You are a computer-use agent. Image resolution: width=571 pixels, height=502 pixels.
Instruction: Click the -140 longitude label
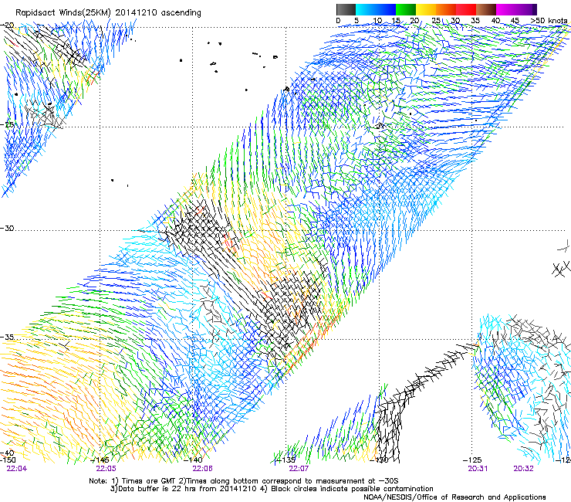tap(193, 460)
